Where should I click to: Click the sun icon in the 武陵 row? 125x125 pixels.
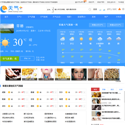coord(9,92)
